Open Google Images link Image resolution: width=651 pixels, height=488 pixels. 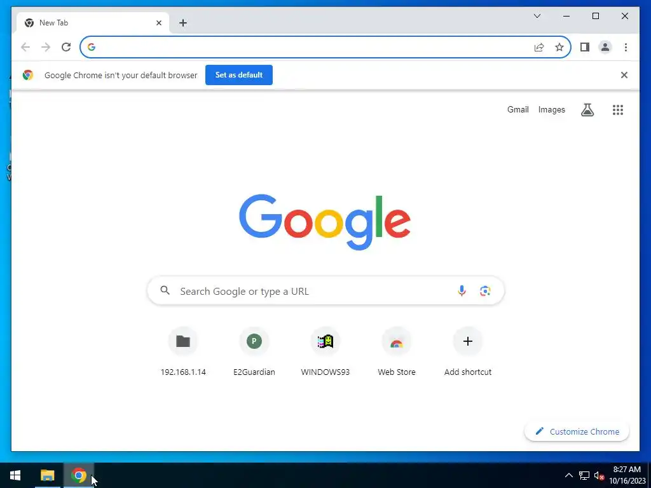(x=551, y=109)
